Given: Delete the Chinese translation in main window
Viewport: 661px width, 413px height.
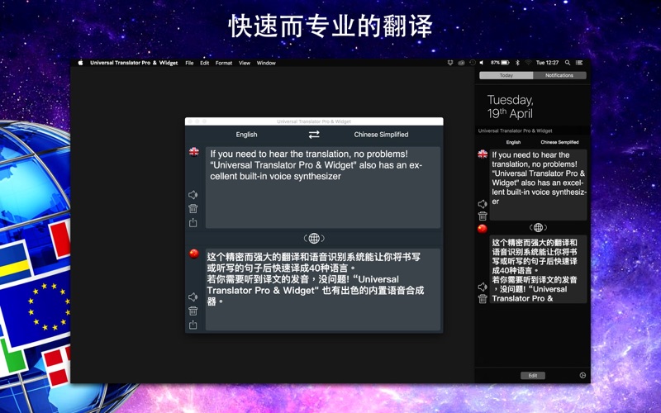Looking at the screenshot, I should coord(193,311).
